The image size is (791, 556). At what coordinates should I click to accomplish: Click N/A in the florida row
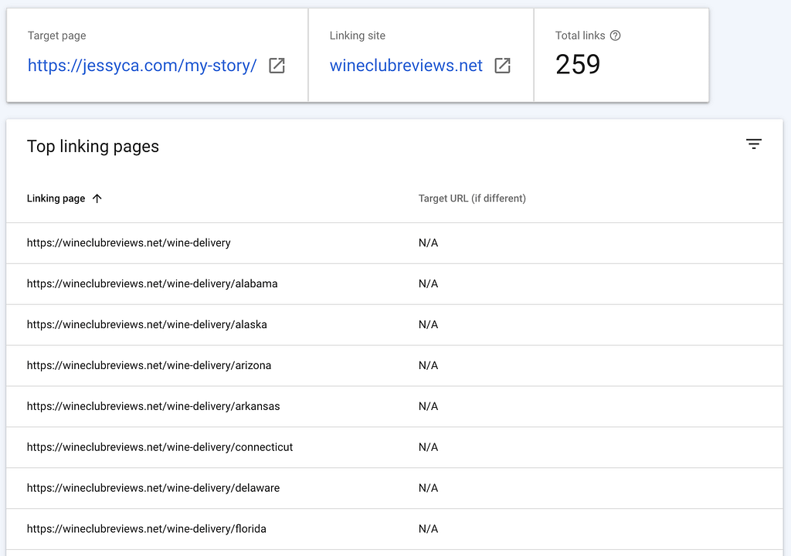click(428, 529)
